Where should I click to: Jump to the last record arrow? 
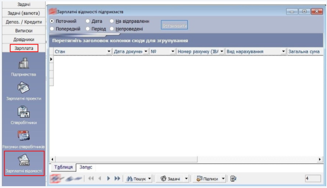coord(117,178)
